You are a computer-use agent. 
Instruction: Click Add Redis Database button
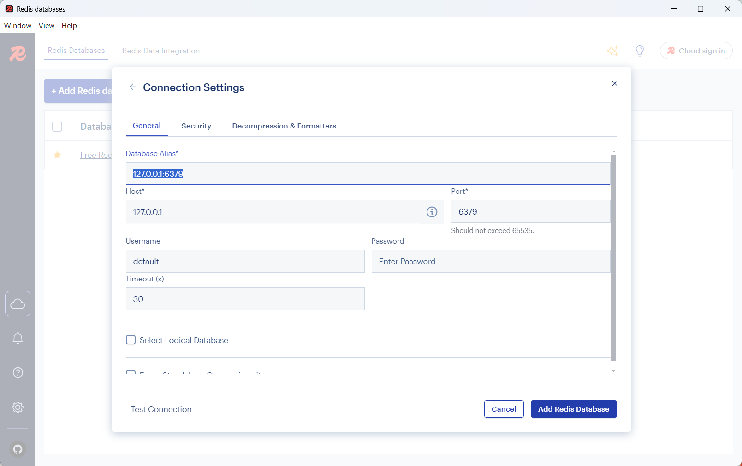point(574,409)
